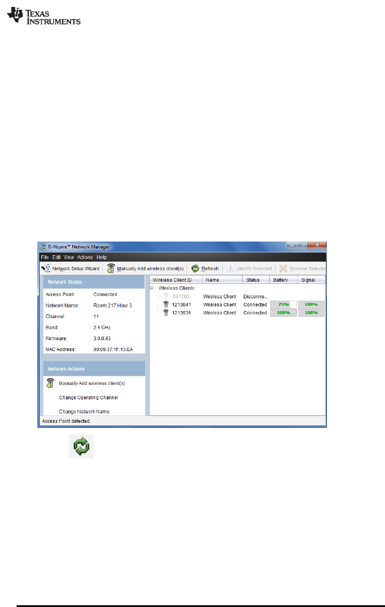Click the Manually Add wireless client toolbar icon
This screenshot has height=607, width=385.
111,269
